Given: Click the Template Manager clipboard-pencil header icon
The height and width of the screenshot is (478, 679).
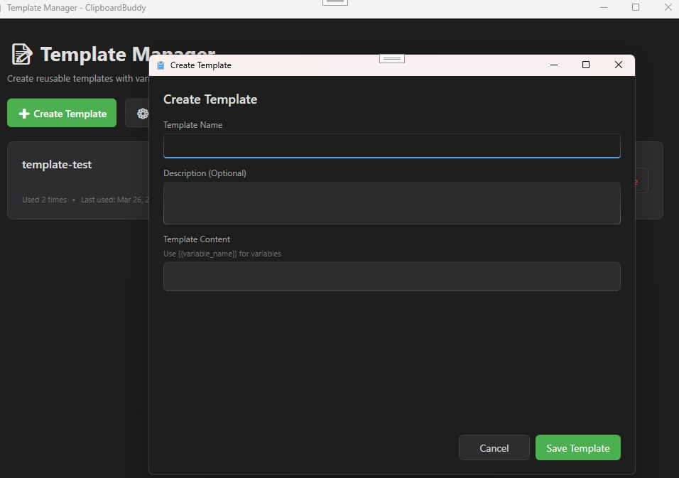Looking at the screenshot, I should [x=21, y=53].
